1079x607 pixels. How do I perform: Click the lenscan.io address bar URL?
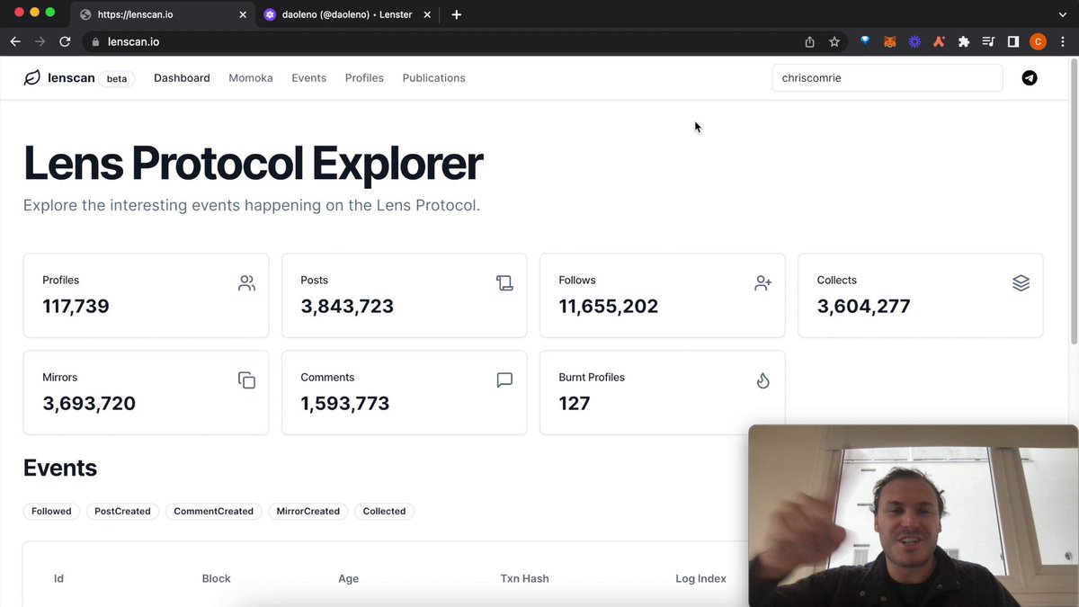[x=133, y=41]
